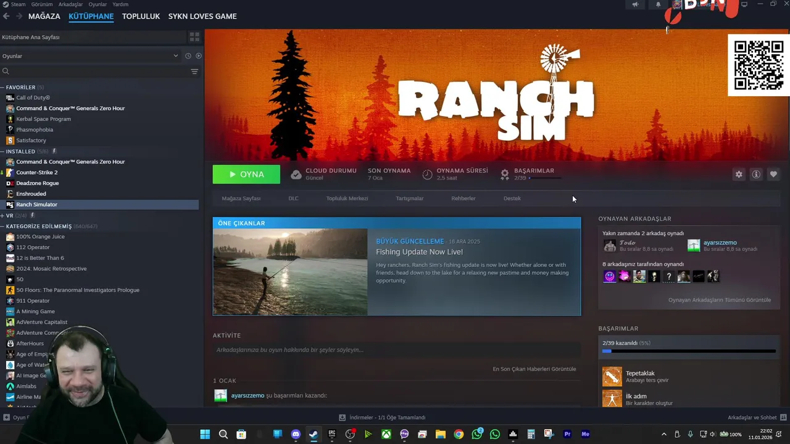The image size is (790, 444).
Task: Click the cloud status icon
Action: tap(296, 175)
